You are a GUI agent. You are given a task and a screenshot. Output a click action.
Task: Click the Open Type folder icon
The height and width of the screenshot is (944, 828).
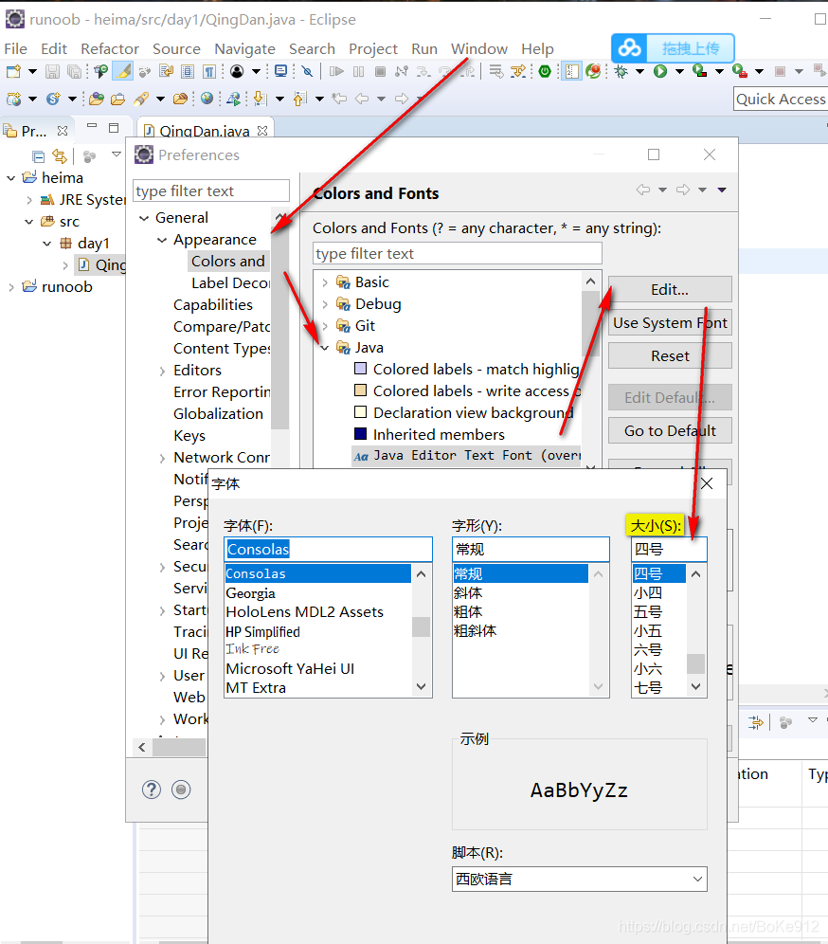[97, 99]
